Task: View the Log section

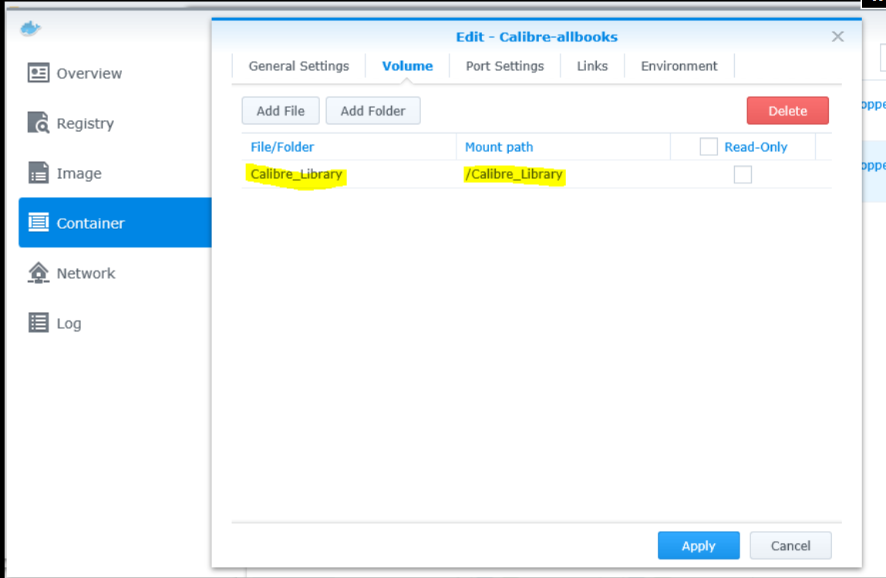Action: tap(115, 323)
